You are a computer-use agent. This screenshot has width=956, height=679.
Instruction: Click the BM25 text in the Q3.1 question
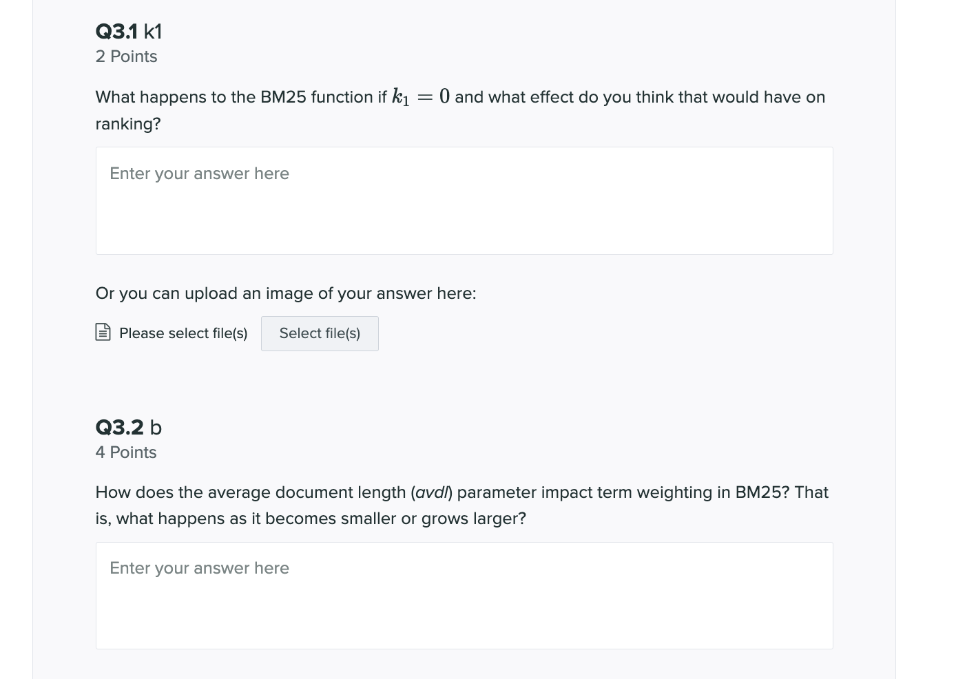click(284, 97)
